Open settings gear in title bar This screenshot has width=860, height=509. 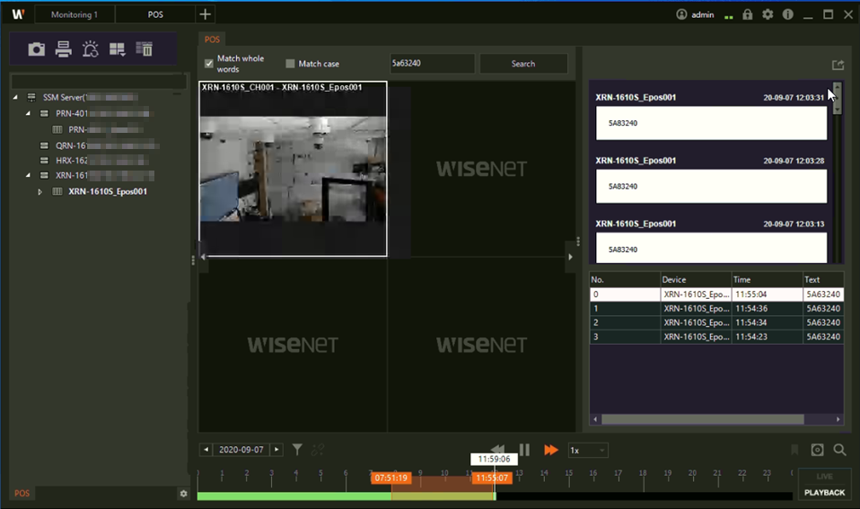[768, 14]
